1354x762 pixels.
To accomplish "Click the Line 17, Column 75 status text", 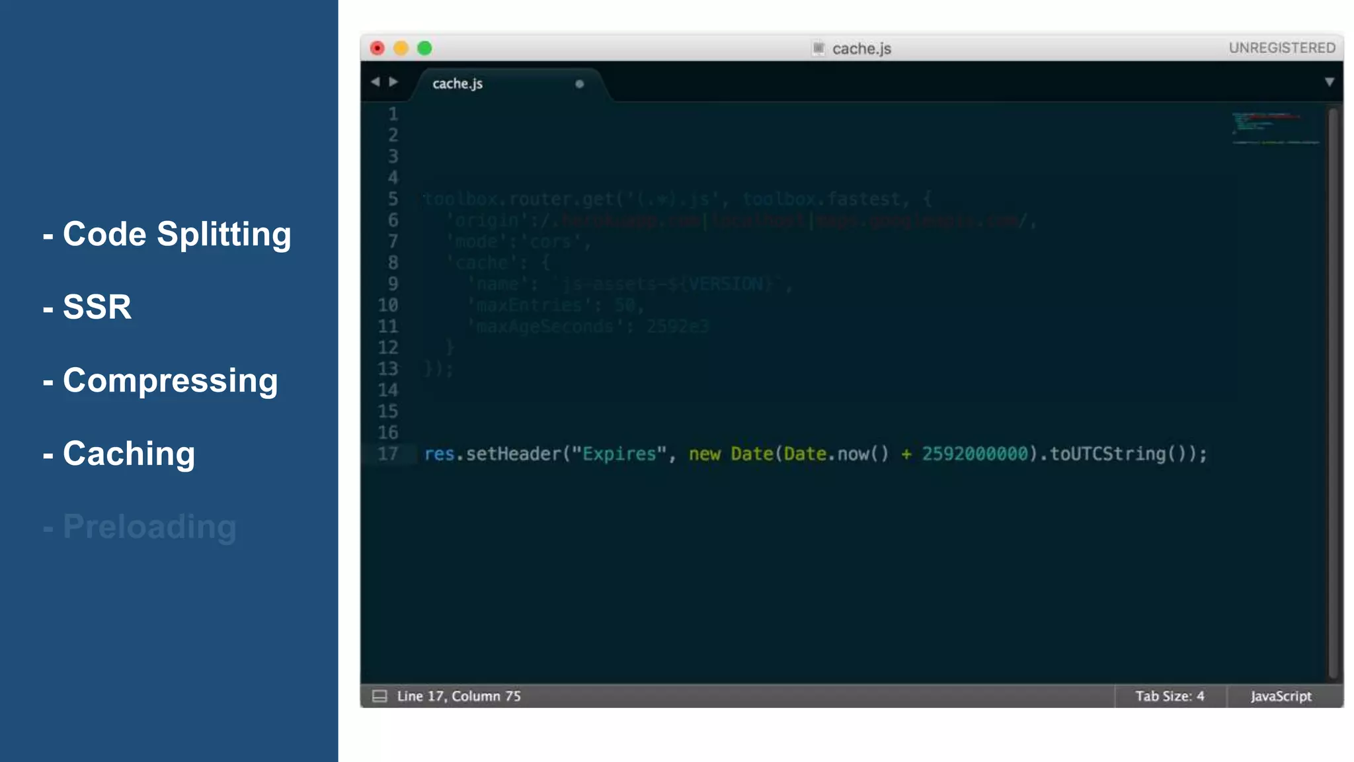I will (x=459, y=696).
